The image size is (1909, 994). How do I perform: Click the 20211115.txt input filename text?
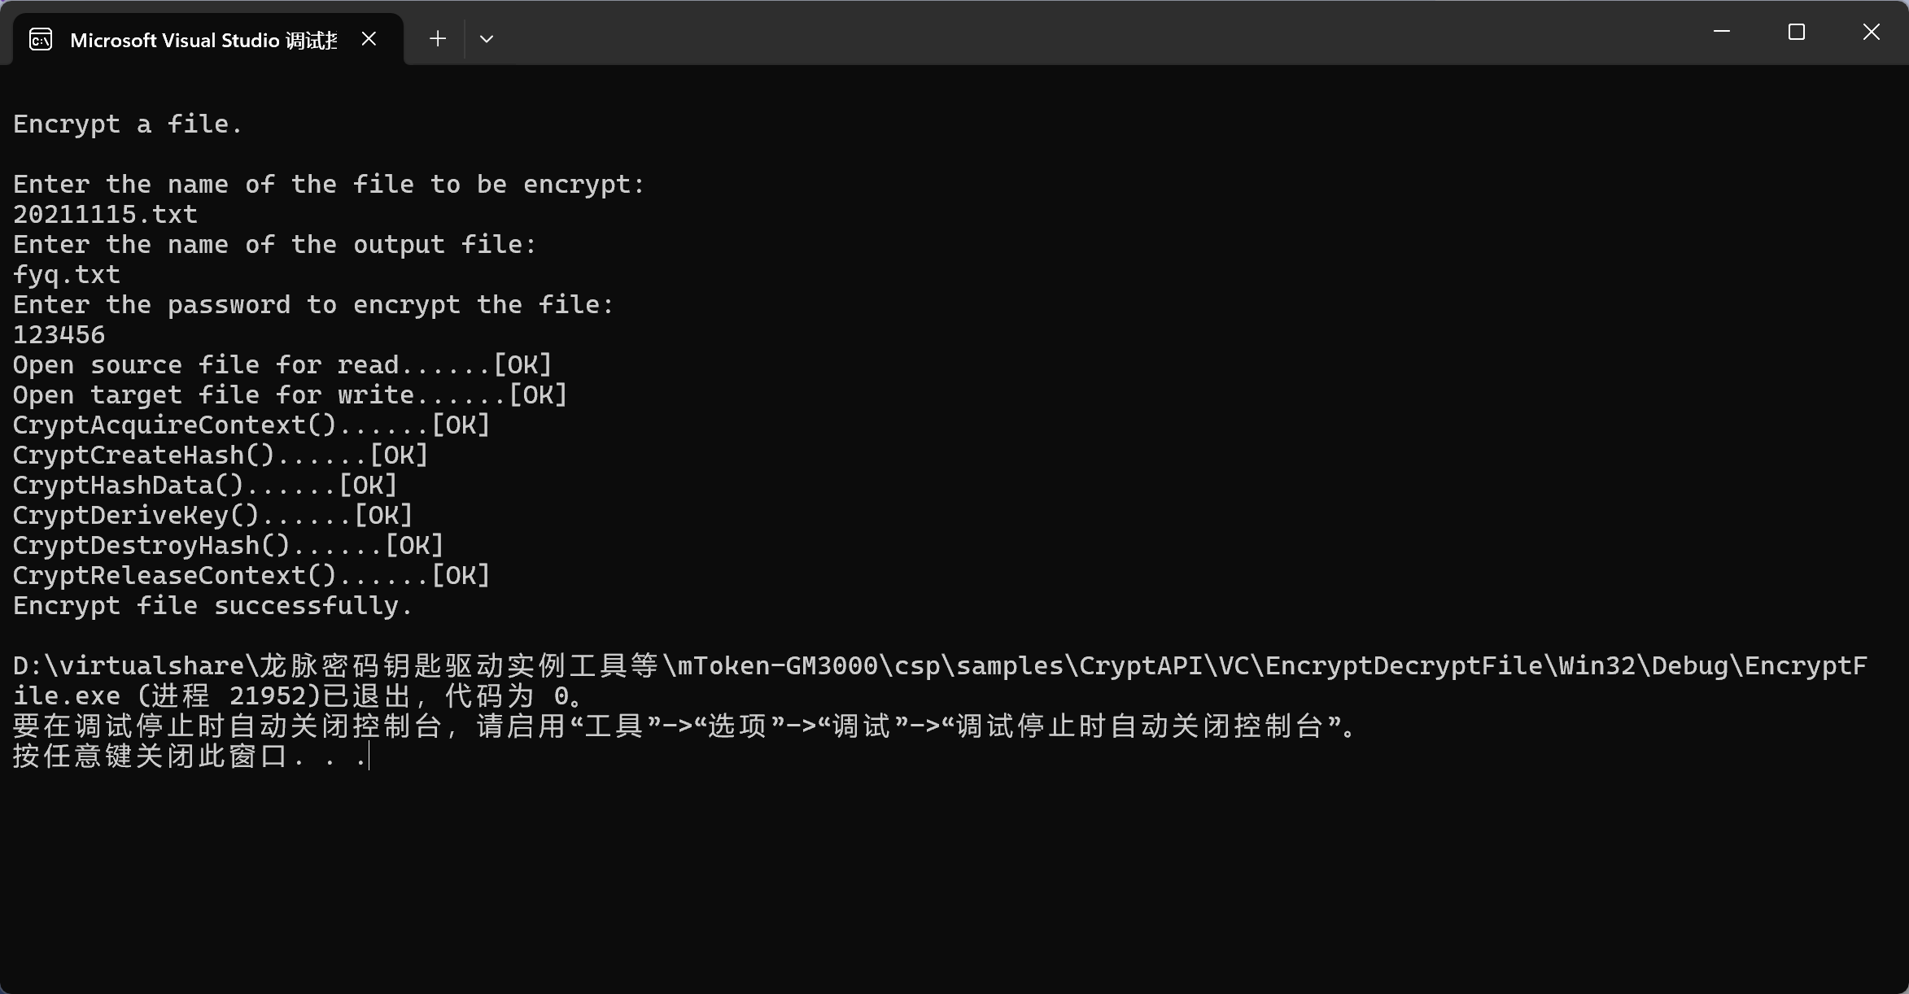pyautogui.click(x=105, y=215)
